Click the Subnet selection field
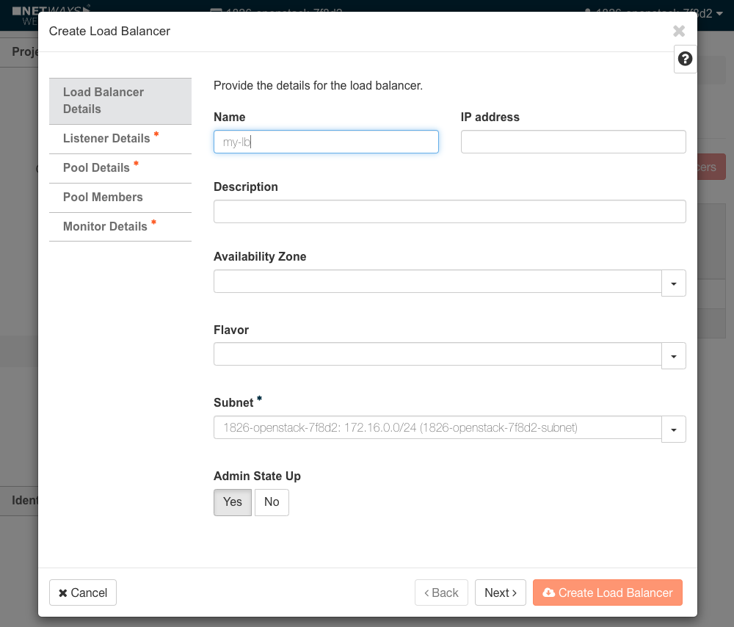 click(x=437, y=428)
